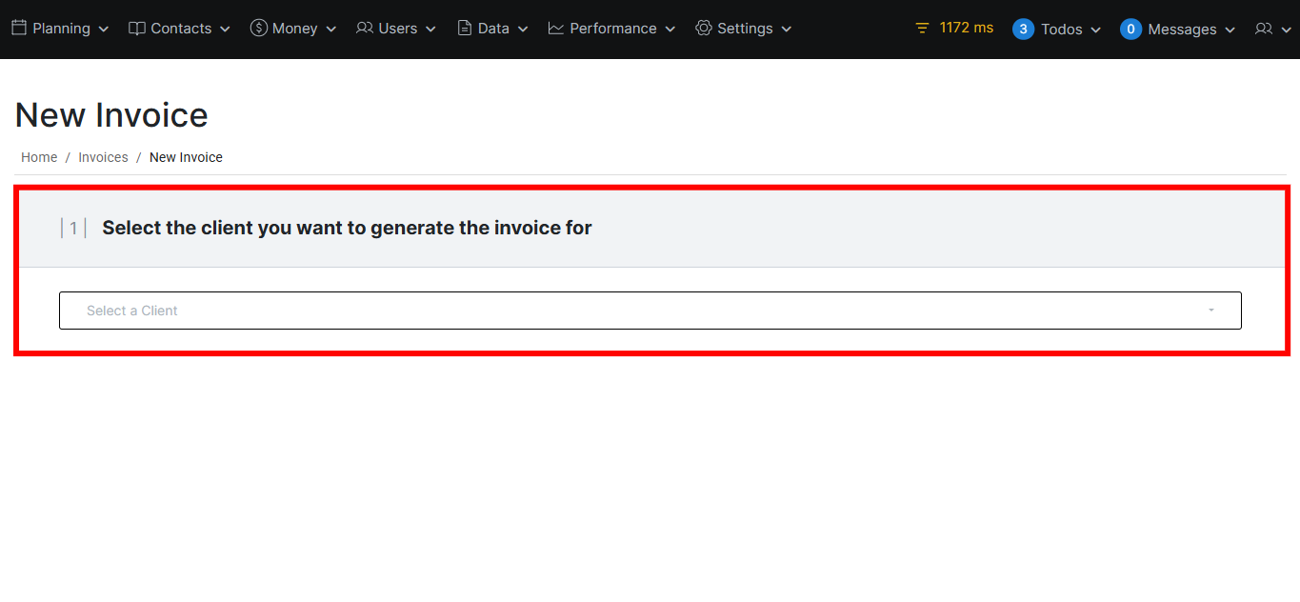Click the people icon beside Users

point(365,29)
